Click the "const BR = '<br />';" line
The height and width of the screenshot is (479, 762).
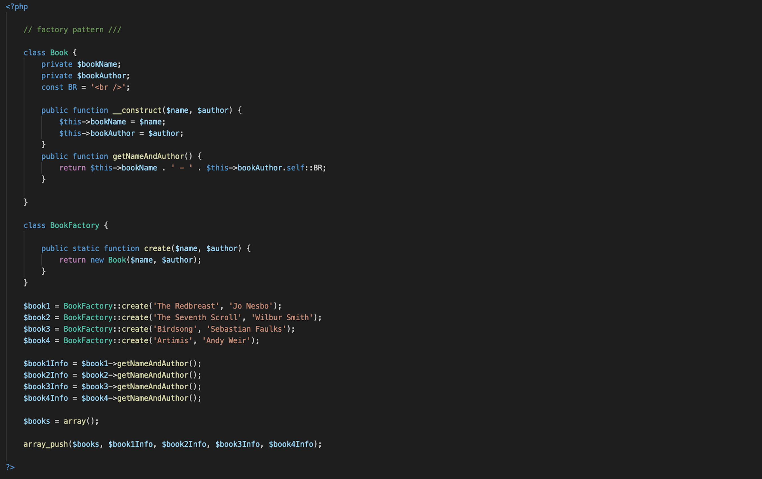[86, 87]
